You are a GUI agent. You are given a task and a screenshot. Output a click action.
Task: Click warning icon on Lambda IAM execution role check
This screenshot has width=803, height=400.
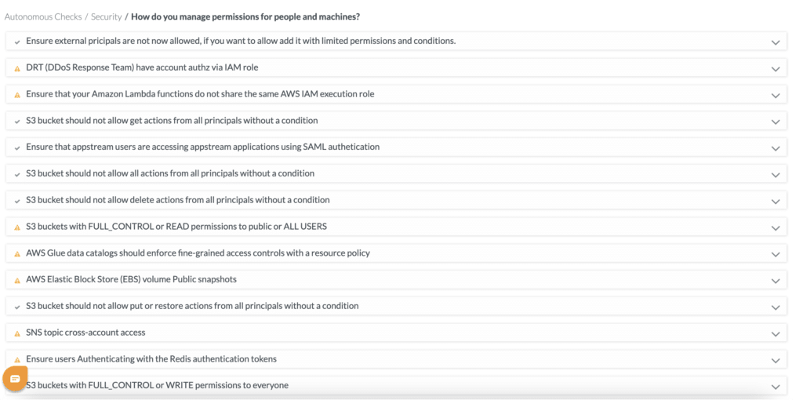(17, 95)
